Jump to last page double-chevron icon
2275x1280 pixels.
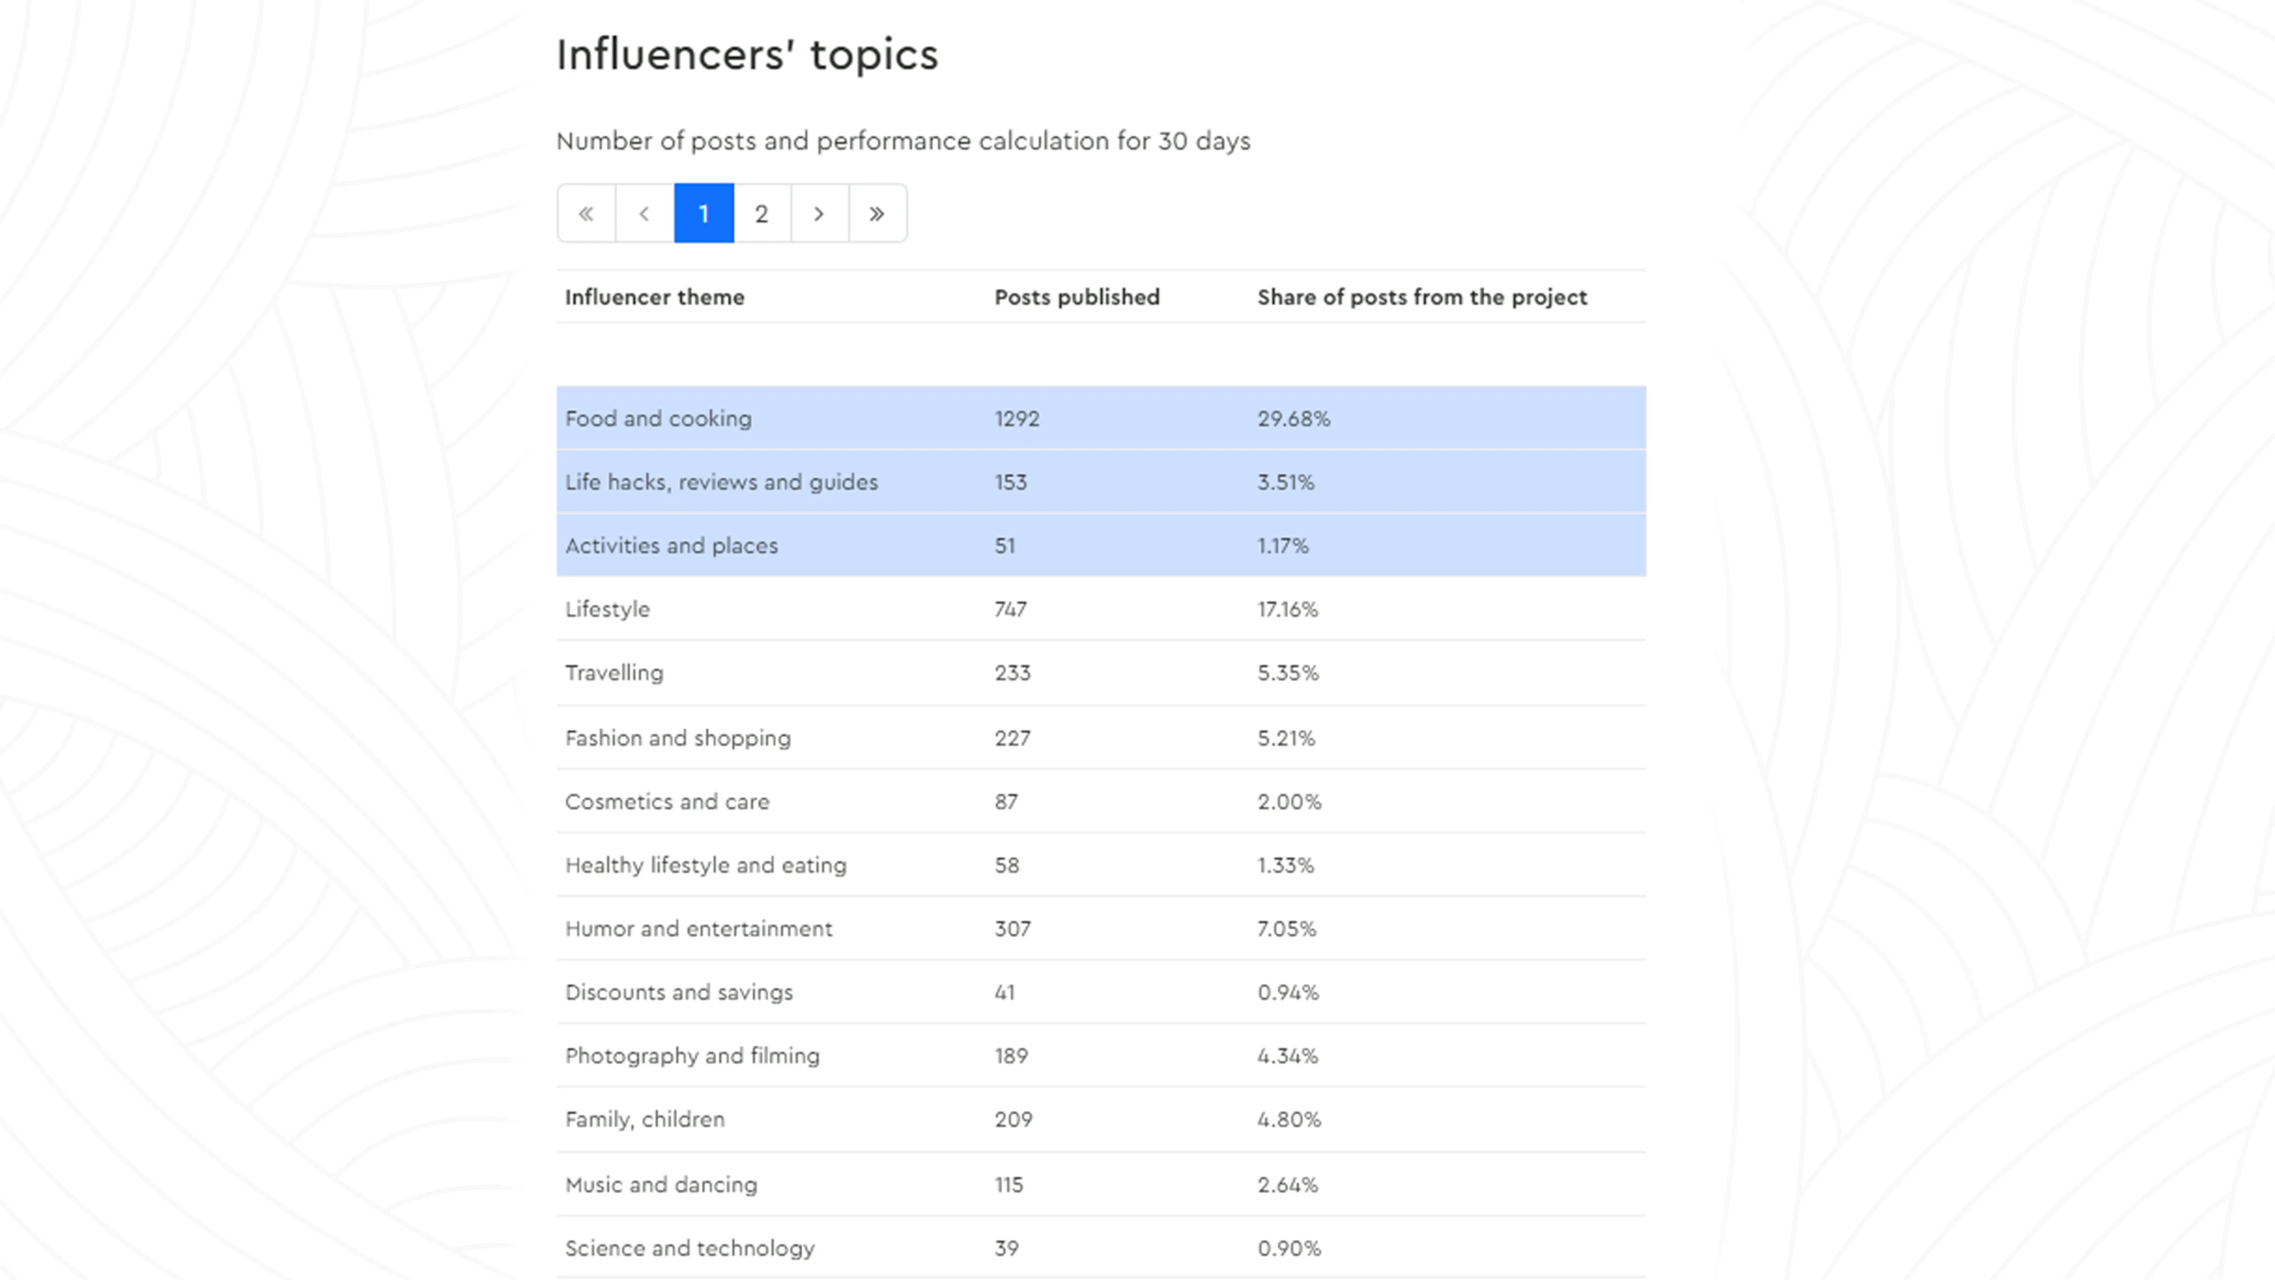pos(877,214)
